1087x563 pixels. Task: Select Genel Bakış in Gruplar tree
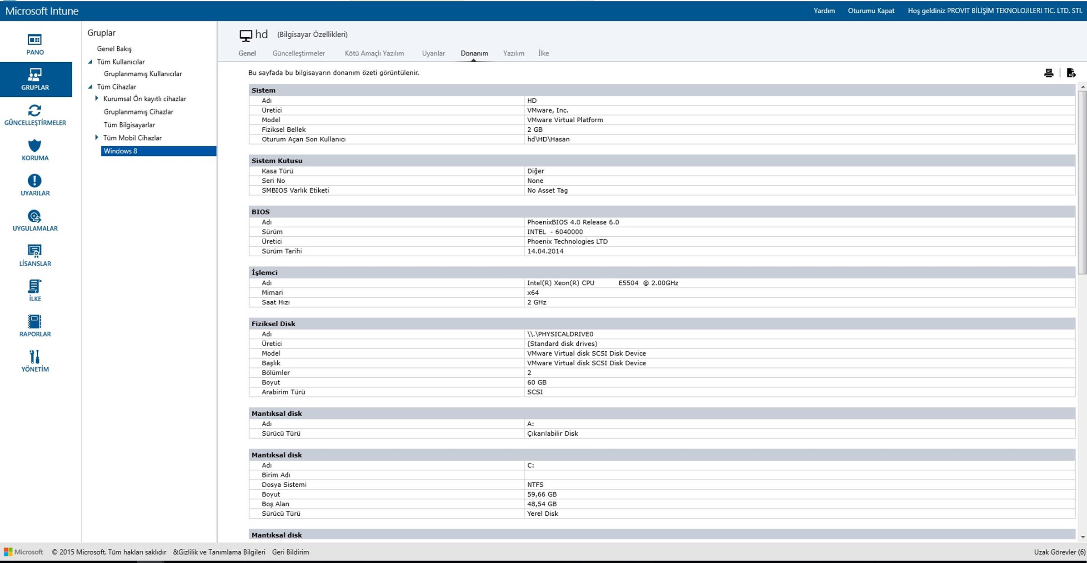coord(114,49)
